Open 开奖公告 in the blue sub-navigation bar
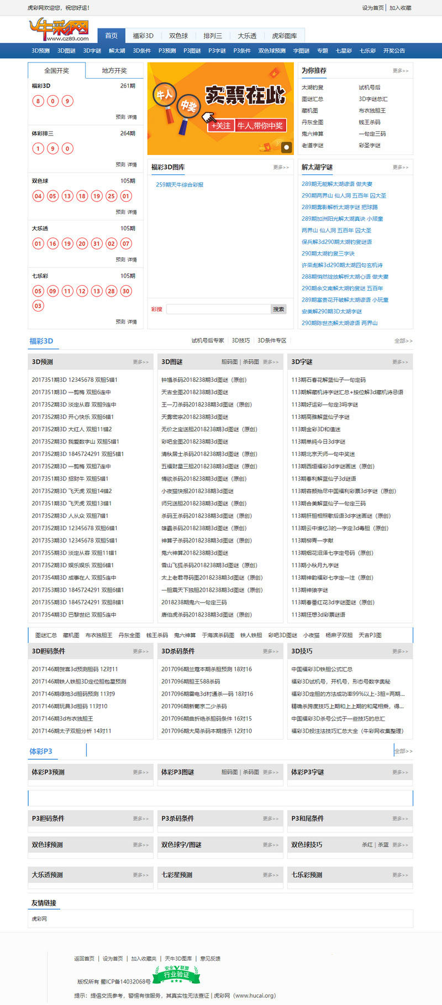This screenshot has width=442, height=1005. (x=394, y=50)
